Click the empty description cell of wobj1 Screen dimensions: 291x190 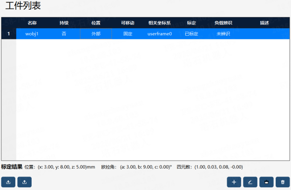[264, 34]
